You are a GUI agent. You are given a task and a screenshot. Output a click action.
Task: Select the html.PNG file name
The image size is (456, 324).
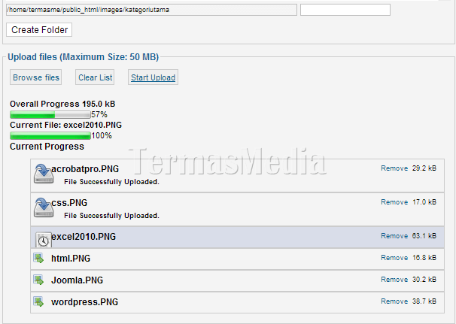71,259
